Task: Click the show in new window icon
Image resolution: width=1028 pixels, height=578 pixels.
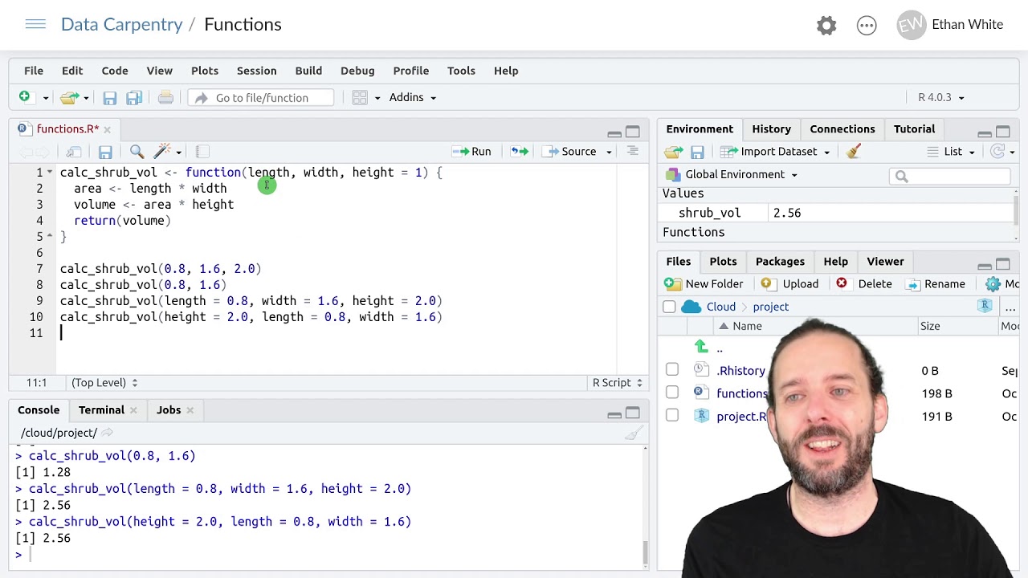Action: click(x=74, y=152)
